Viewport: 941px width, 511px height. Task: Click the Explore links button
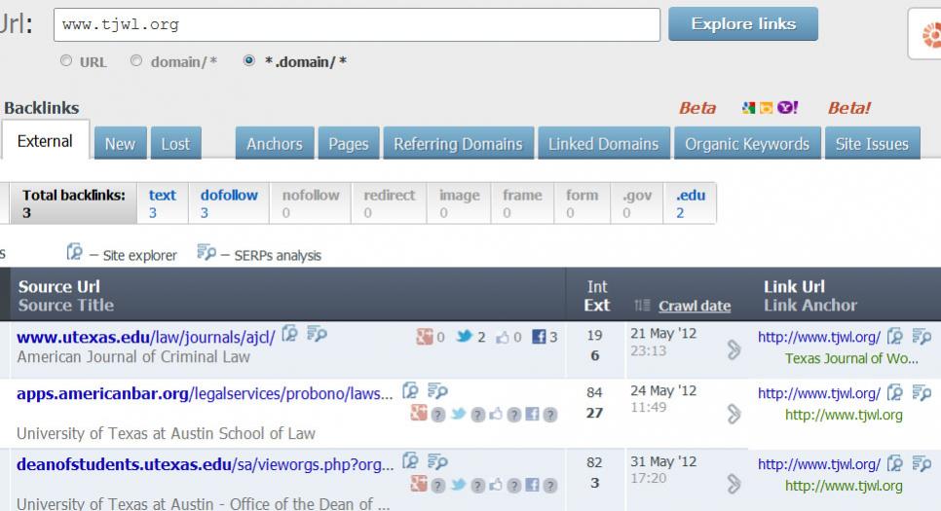[743, 24]
